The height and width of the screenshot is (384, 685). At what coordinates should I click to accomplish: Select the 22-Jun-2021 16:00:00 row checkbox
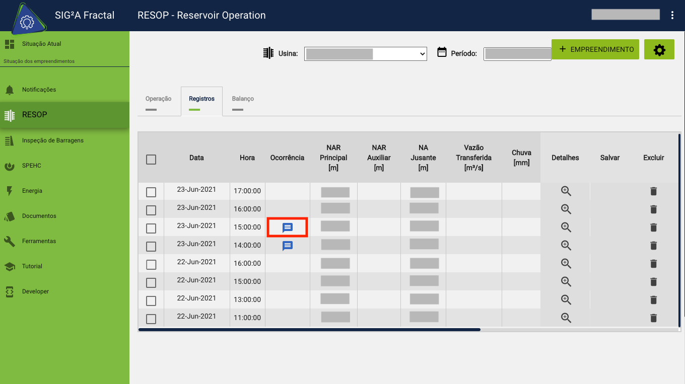[x=151, y=265]
